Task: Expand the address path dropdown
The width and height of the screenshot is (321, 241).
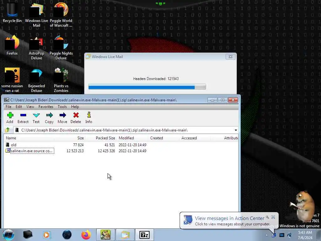Action: [x=236, y=130]
